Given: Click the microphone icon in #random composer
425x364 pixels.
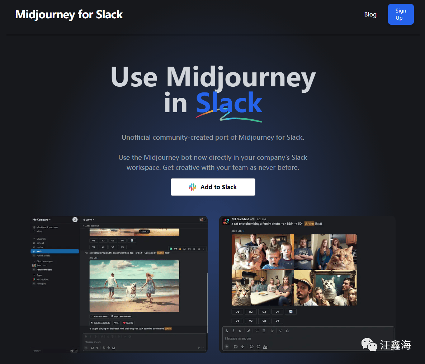Looking at the screenshot, I should coord(242,346).
